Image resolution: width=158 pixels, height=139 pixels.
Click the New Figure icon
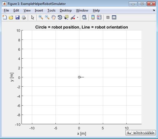5,17
